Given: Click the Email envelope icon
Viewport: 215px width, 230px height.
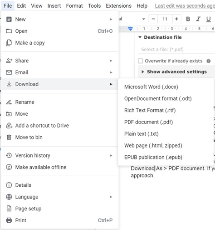Looking at the screenshot, I should (x=9, y=72).
